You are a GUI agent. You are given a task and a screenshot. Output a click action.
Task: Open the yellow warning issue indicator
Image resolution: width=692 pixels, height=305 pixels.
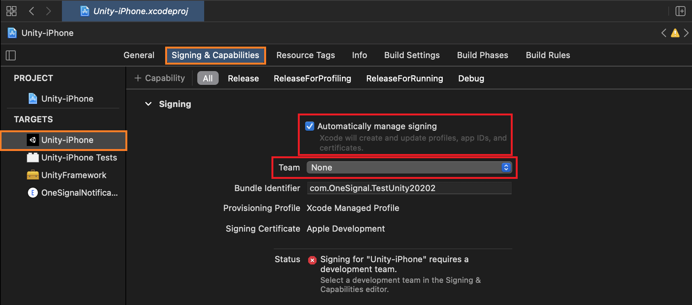pos(675,33)
